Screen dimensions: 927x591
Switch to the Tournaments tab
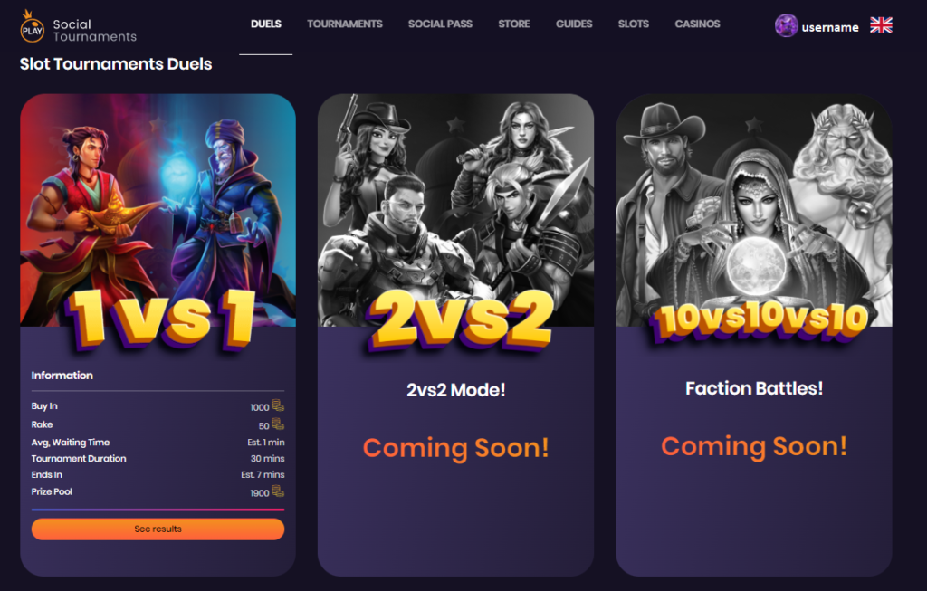click(x=345, y=24)
